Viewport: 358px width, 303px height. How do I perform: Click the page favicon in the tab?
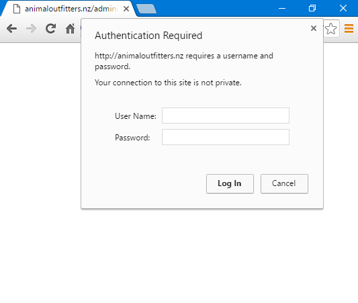tap(17, 9)
